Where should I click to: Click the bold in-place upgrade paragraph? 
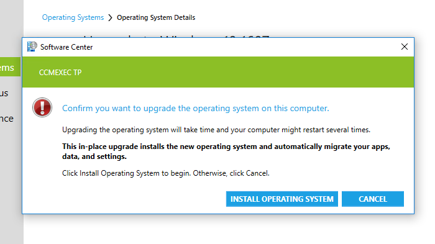(x=226, y=151)
